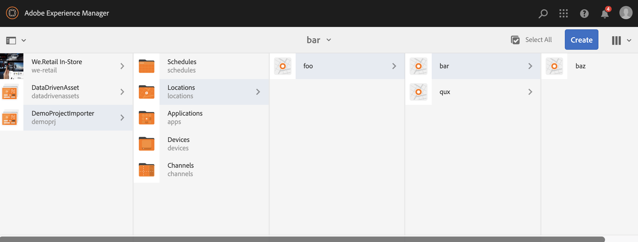Image resolution: width=638 pixels, height=242 pixels.
Task: Expand the bar location chevron
Action: click(x=530, y=66)
